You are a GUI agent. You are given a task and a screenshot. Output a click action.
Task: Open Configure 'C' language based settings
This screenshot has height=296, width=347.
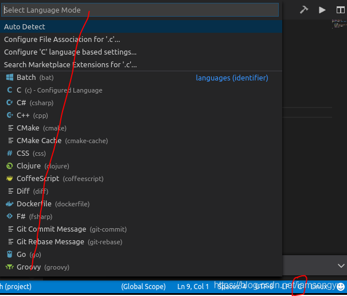141,52
